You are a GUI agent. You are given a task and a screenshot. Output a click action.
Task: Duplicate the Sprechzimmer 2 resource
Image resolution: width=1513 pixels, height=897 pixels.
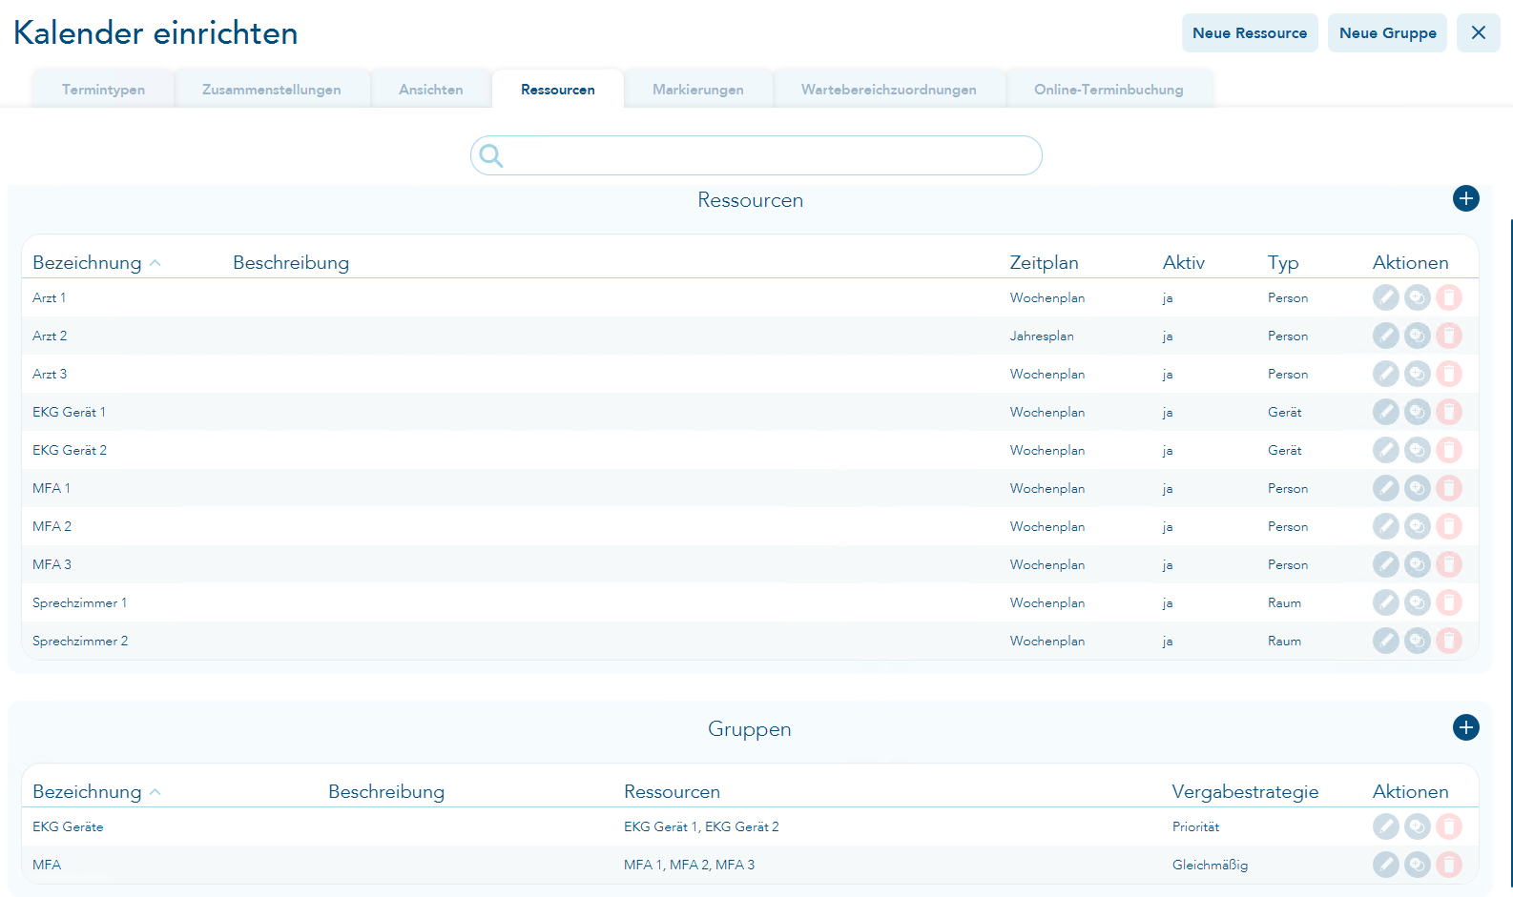1418,641
